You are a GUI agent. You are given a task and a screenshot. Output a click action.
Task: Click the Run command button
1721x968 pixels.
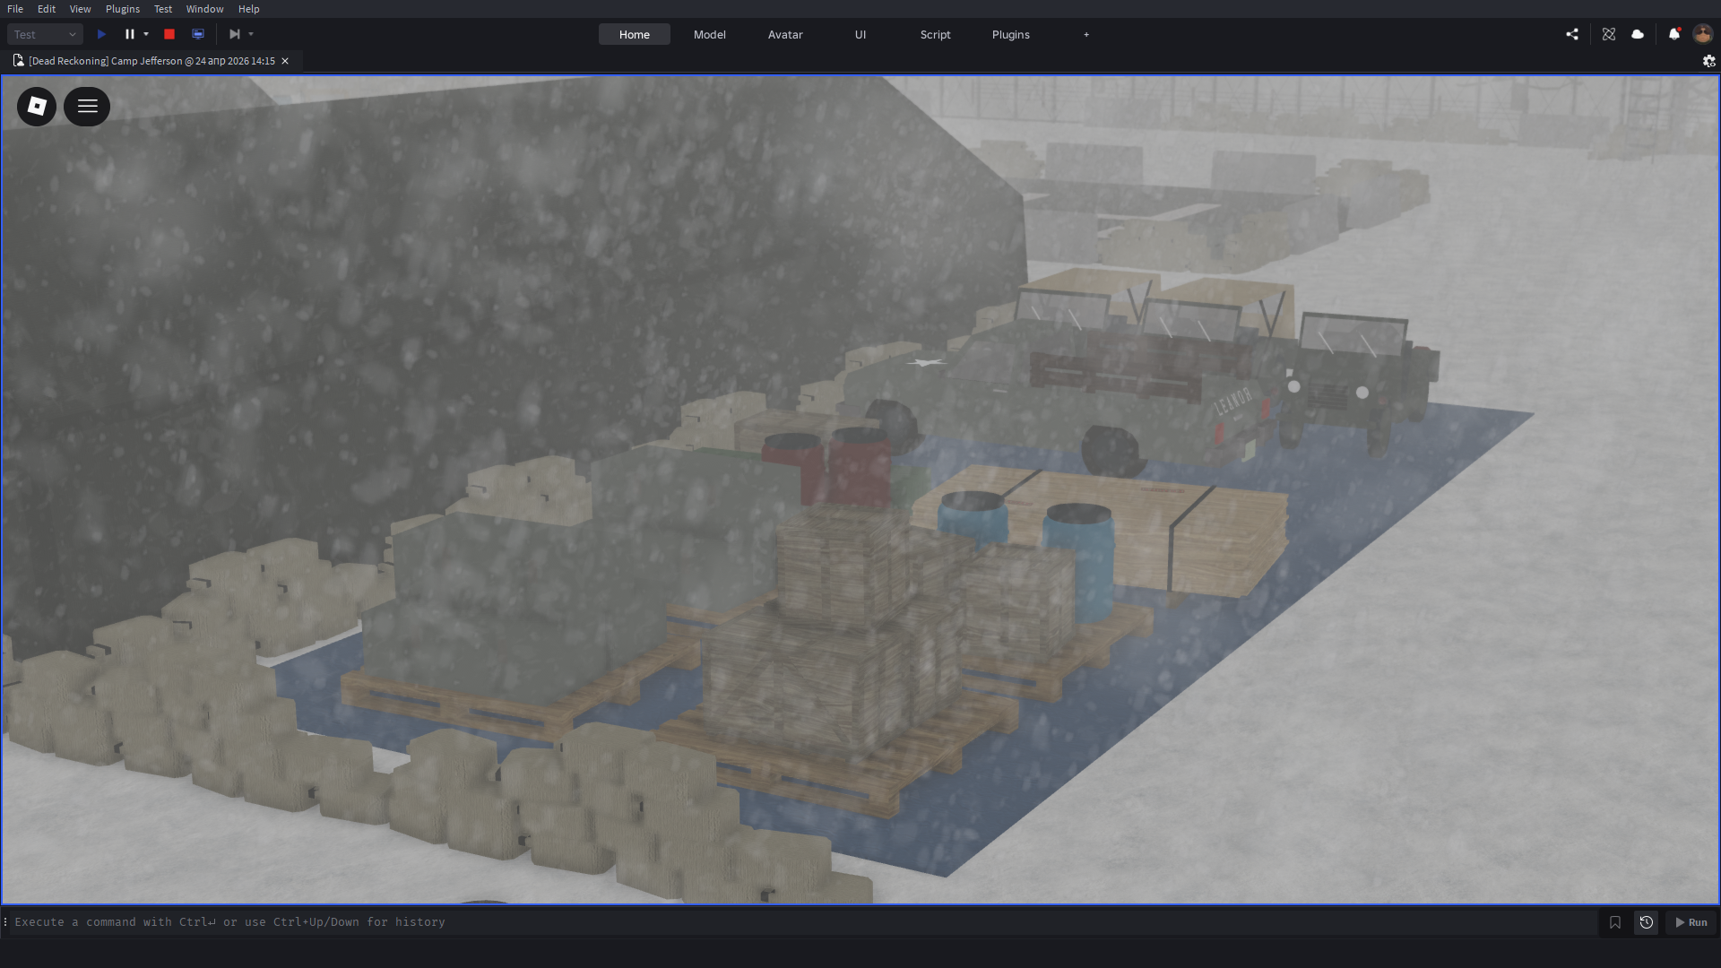[x=1691, y=922]
